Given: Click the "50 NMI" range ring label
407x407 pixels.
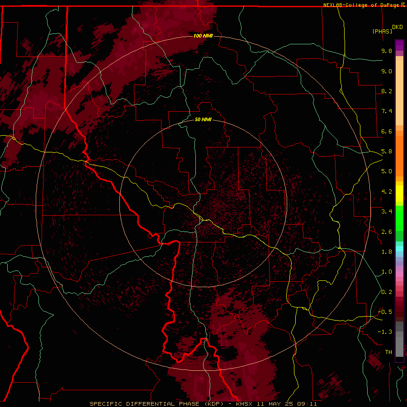Looking at the screenshot, I should pyautogui.click(x=203, y=119).
